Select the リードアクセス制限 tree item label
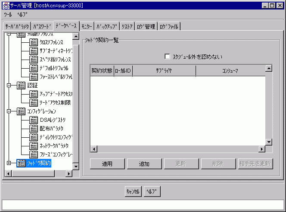The image size is (286, 212). [x=55, y=103]
